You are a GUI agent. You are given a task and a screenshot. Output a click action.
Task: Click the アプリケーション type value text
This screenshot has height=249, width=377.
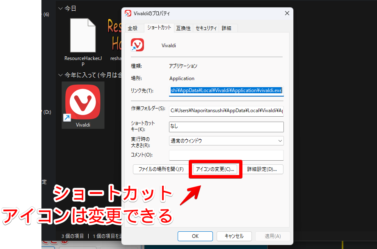[x=183, y=66]
